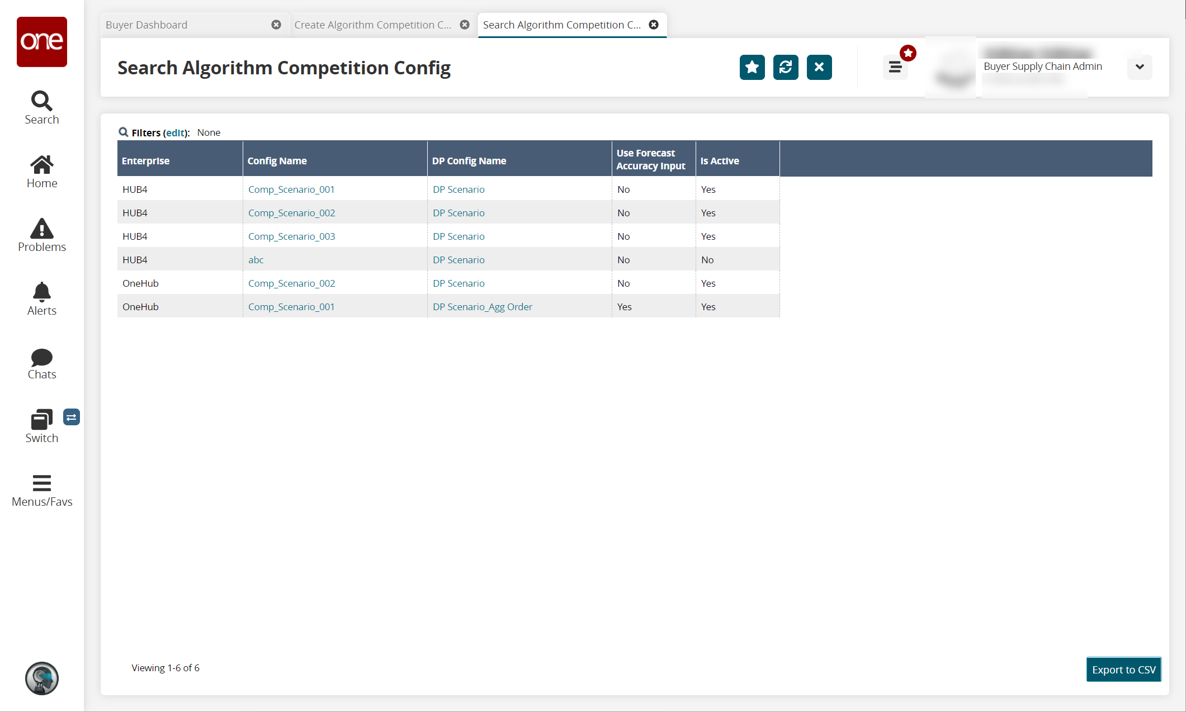The width and height of the screenshot is (1186, 712).
Task: Refresh the search results
Action: pyautogui.click(x=786, y=68)
